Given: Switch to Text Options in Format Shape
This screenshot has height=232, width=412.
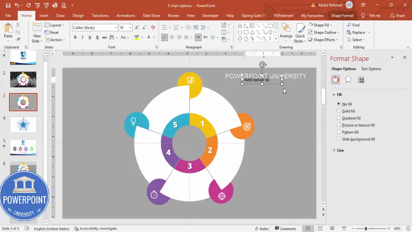Looking at the screenshot, I should coord(371,69).
